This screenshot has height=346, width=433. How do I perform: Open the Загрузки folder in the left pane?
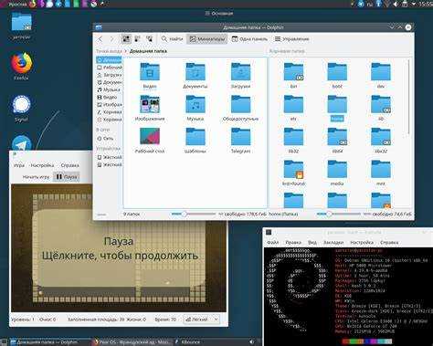[240, 75]
